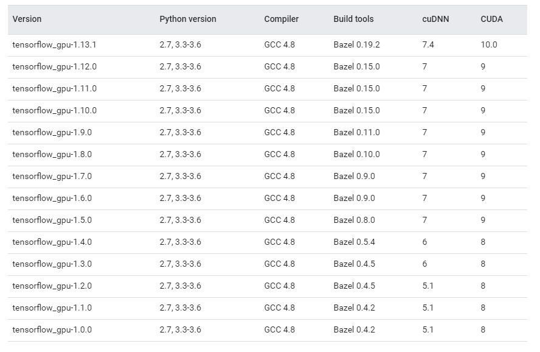Click the tensorflow_gpu-1.3.0 version cell
The image size is (540, 352).
[x=52, y=264]
